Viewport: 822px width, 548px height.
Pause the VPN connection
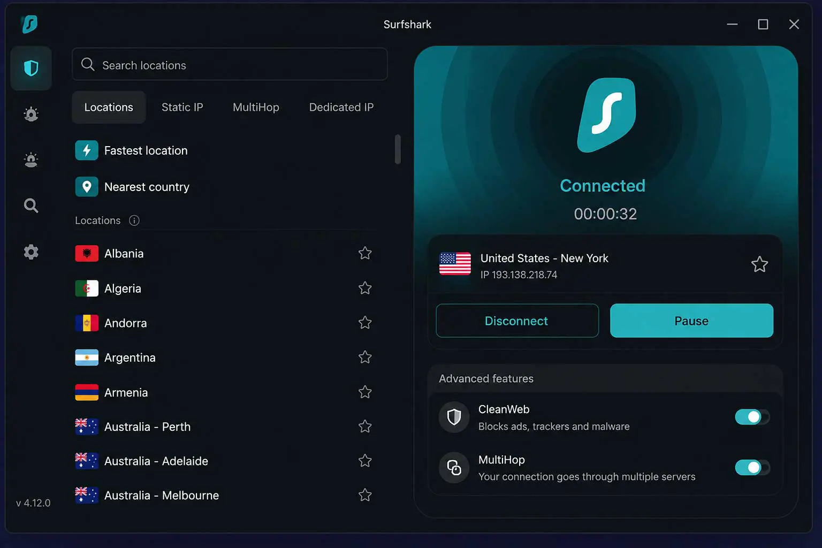click(x=691, y=321)
